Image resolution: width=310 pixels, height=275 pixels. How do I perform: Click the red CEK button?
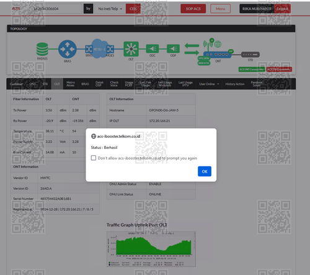point(133,9)
